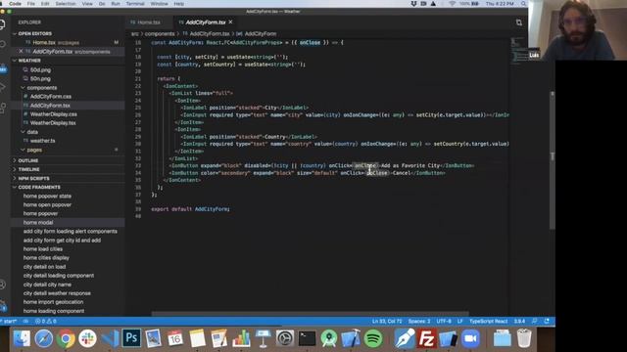This screenshot has height=352, width=627.
Task: Open Slack from the dock
Action: 87,339
